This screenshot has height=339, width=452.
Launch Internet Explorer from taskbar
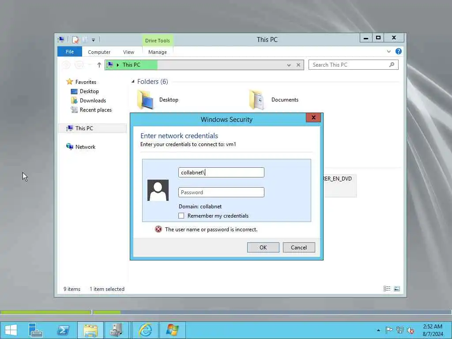point(145,330)
